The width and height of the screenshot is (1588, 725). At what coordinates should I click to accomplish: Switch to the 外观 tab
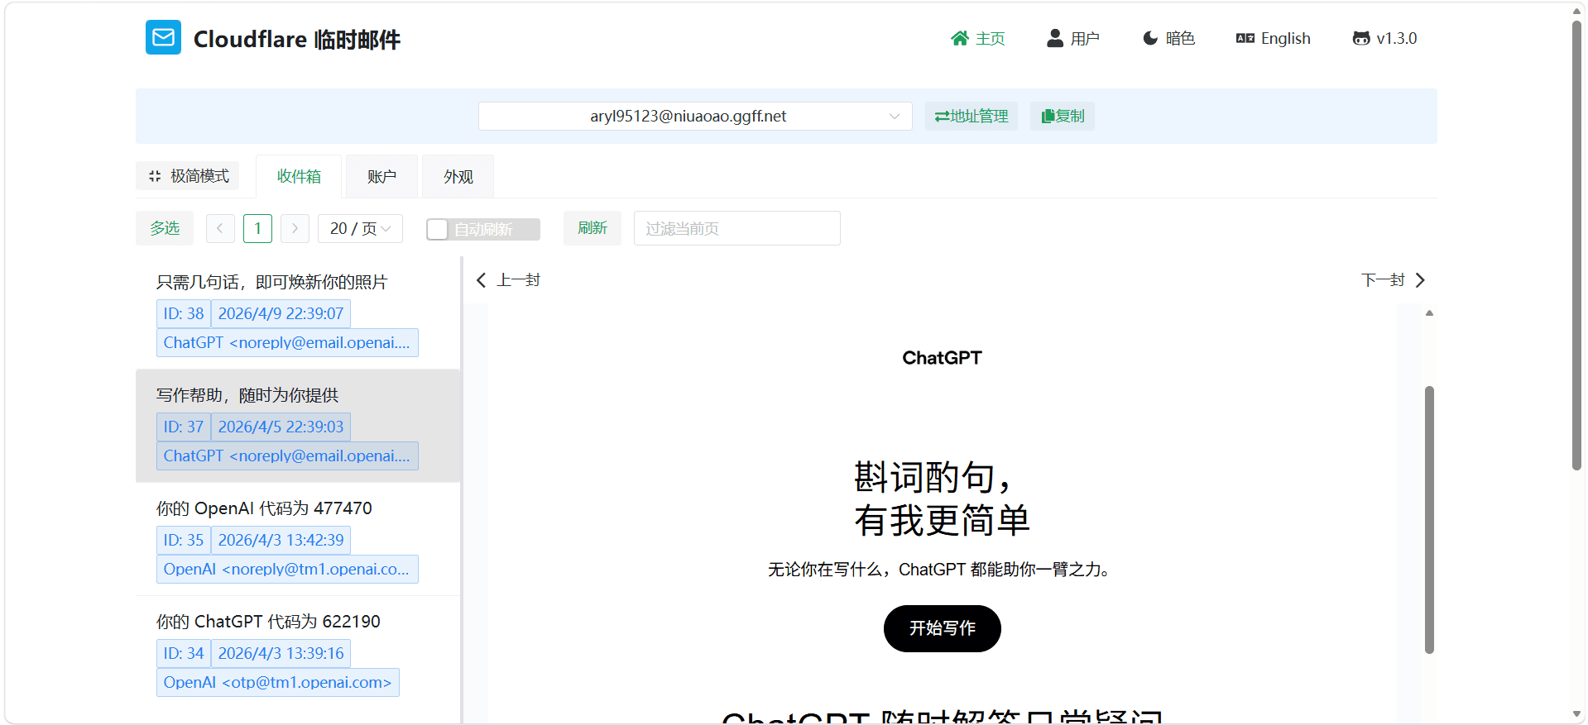click(x=458, y=176)
